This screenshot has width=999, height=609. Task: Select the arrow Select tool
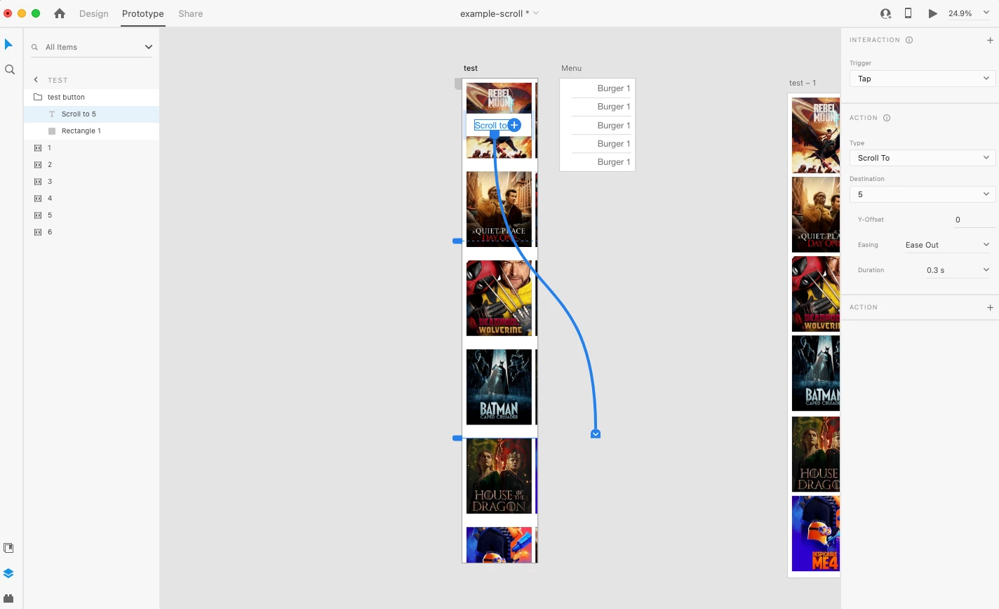tap(8, 44)
